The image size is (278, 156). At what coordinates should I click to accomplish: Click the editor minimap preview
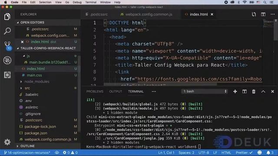[x=268, y=24]
